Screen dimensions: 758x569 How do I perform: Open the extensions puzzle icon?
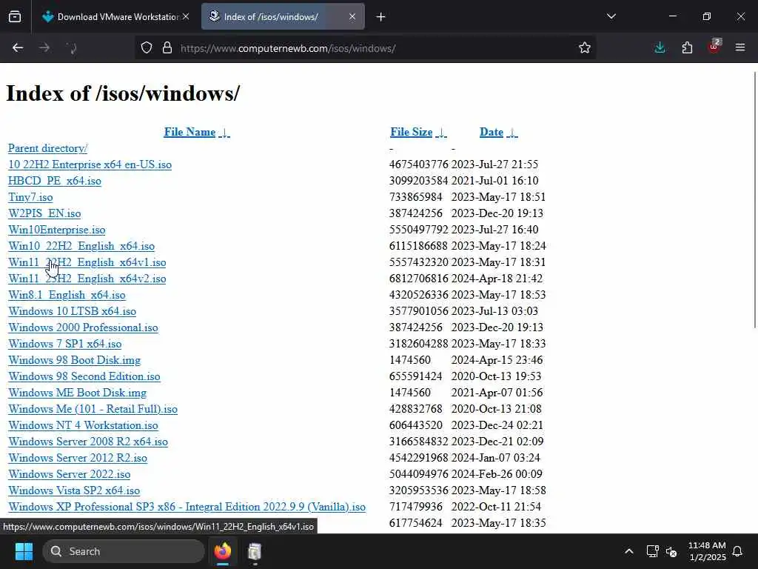(687, 47)
